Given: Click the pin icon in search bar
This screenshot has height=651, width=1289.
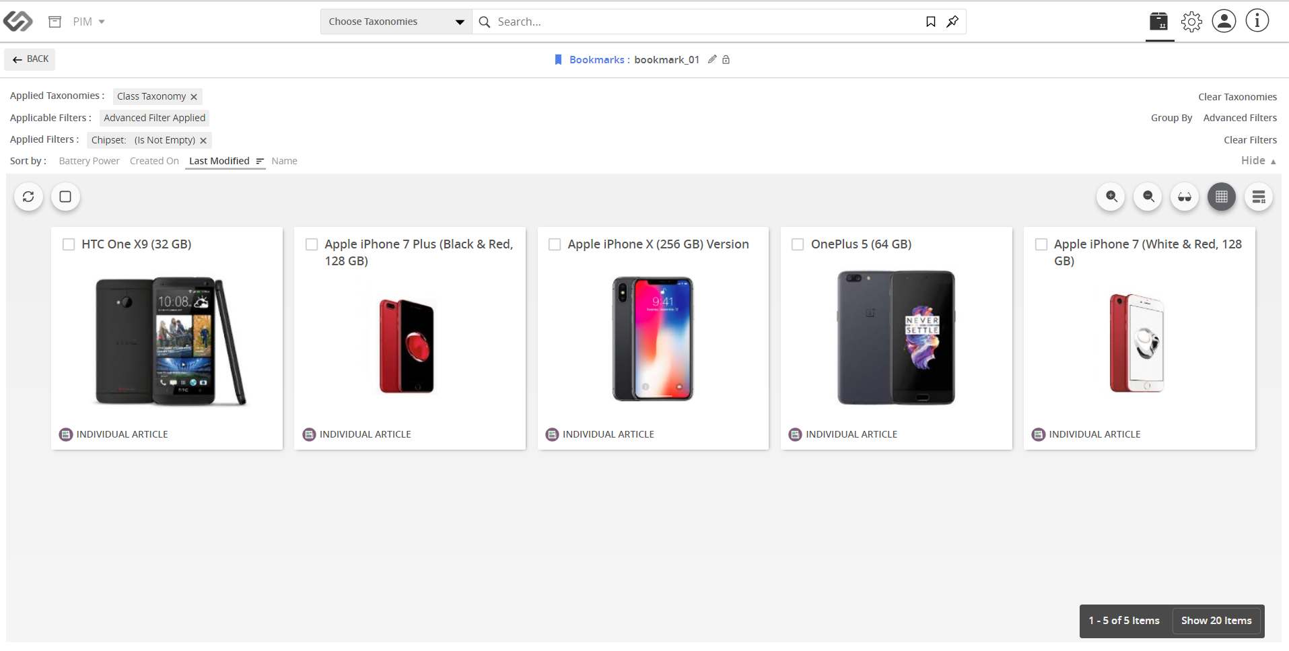Looking at the screenshot, I should [952, 22].
